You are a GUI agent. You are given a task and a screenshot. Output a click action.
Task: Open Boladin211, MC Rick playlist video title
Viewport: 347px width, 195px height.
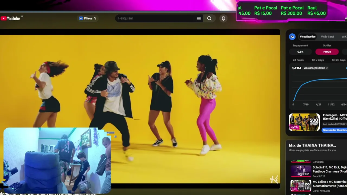tap(330, 169)
